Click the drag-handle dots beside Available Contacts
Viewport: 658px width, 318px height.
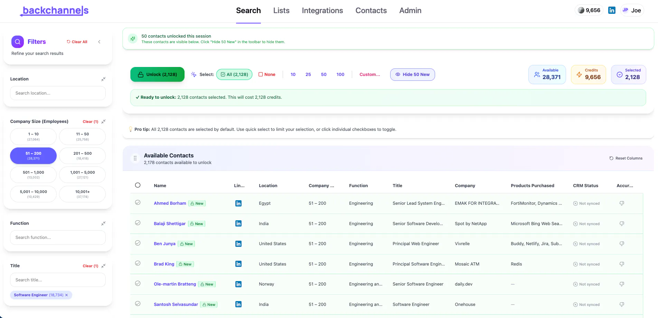click(x=135, y=158)
